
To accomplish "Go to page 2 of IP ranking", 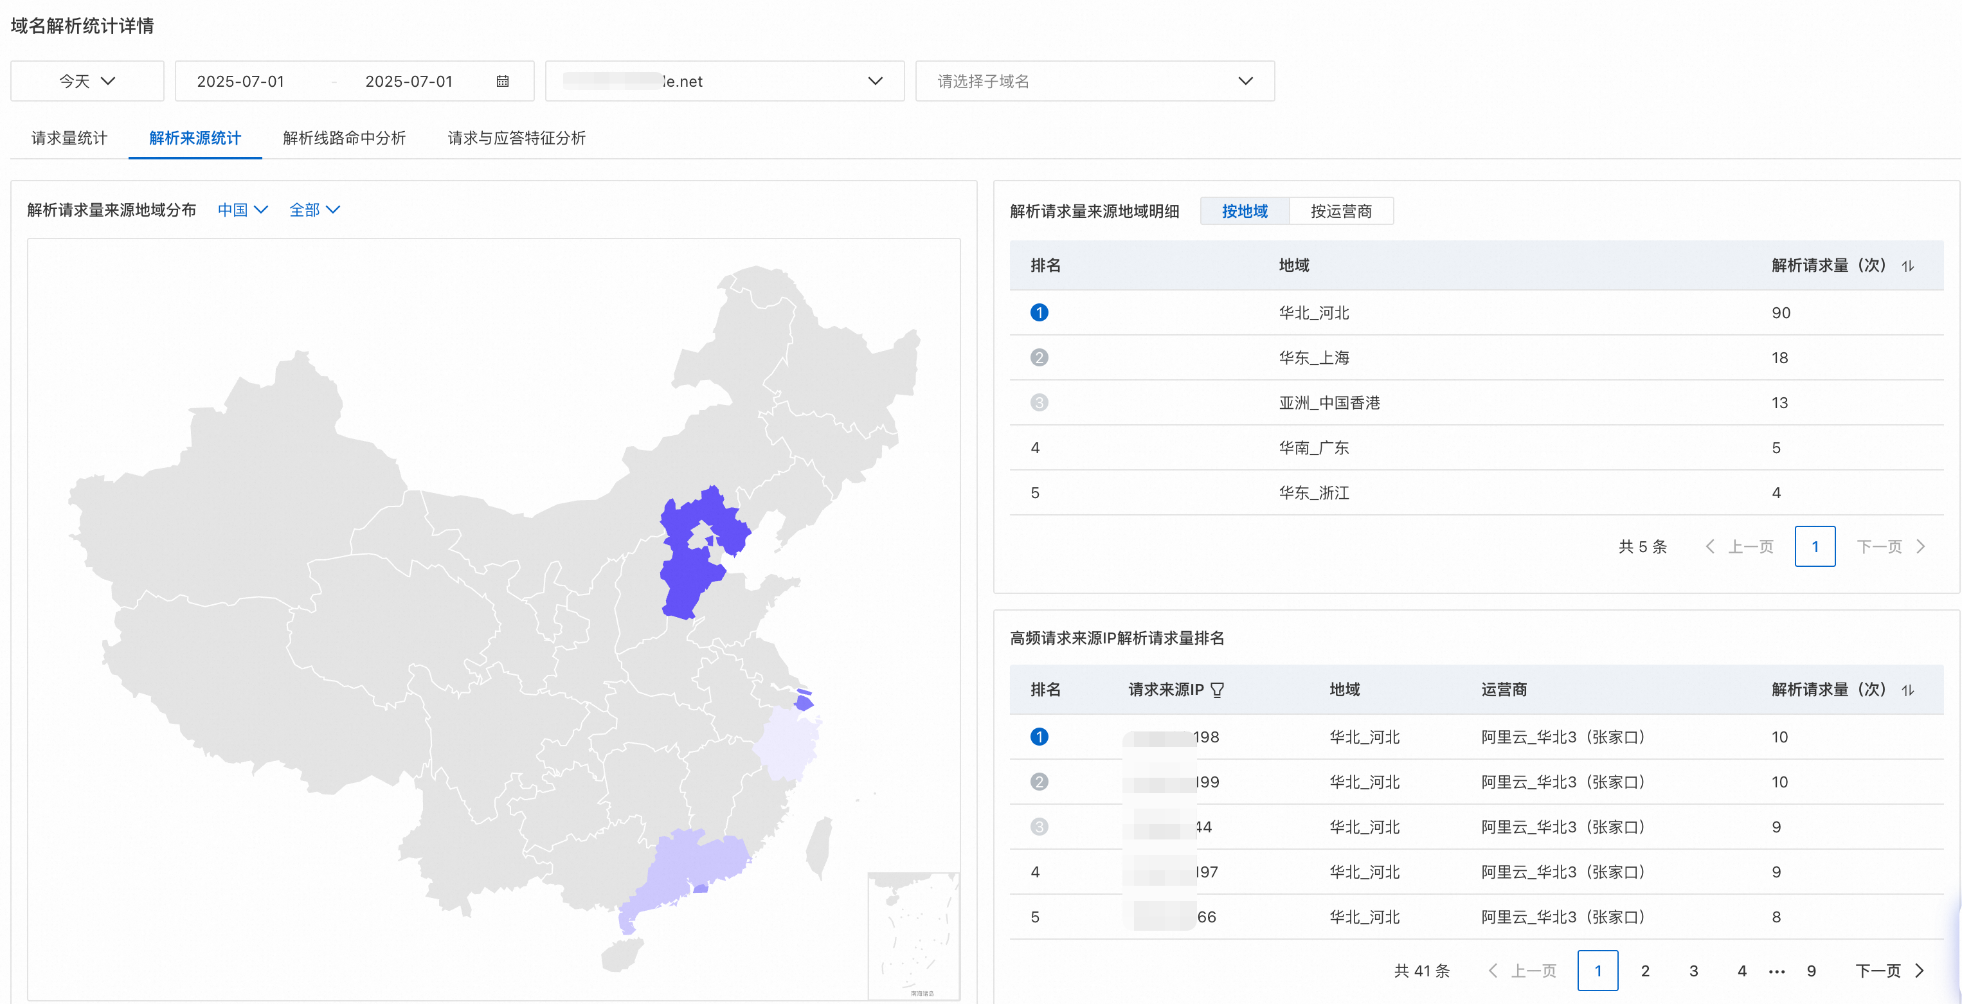I will coord(1645,971).
